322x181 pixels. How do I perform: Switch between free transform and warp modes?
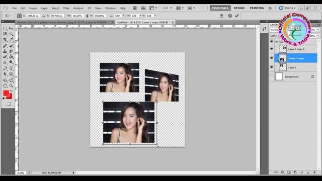[x=221, y=16]
